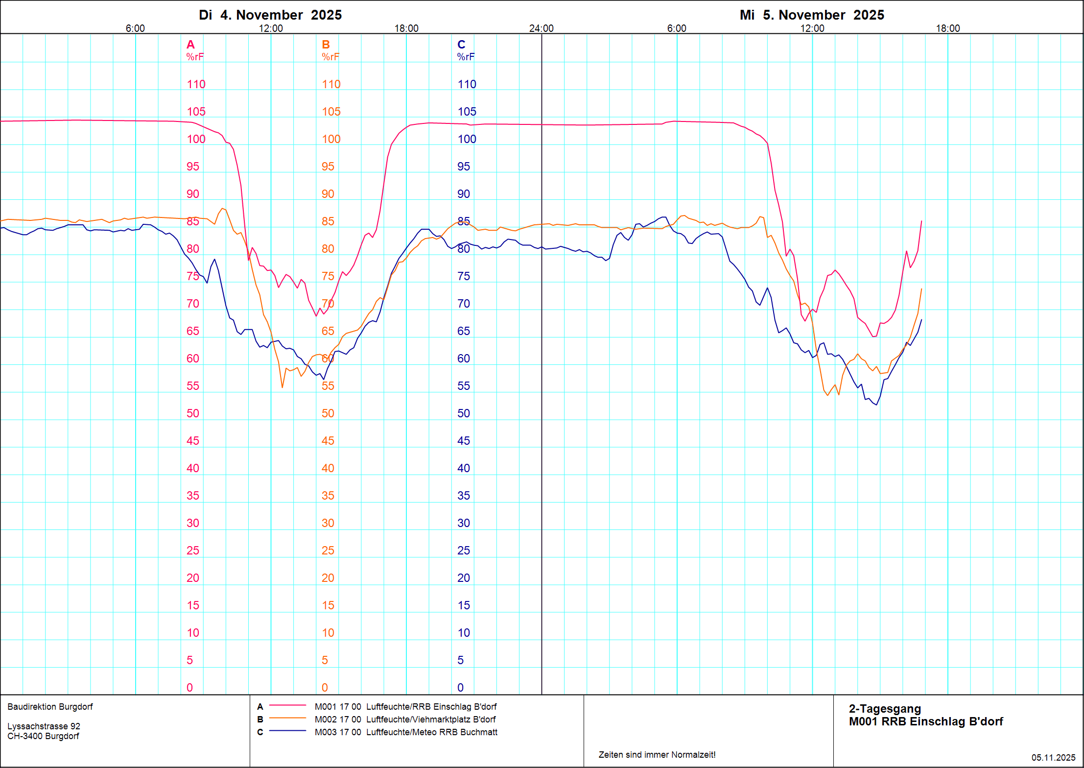The height and width of the screenshot is (768, 1084).
Task: Click the orange legend line for series B
Action: pos(287,719)
